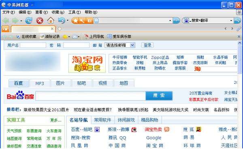Open dropdown arrow beside the envelope icon
Viewport: 243px width, 154px height.
(x=79, y=37)
